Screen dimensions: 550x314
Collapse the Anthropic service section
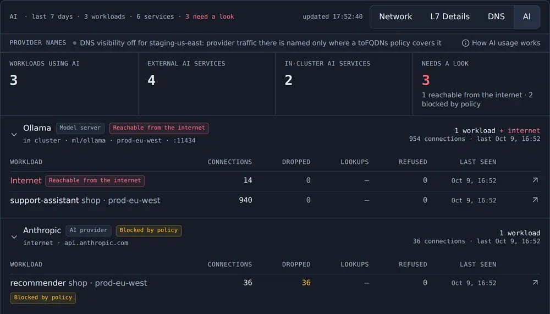14,237
